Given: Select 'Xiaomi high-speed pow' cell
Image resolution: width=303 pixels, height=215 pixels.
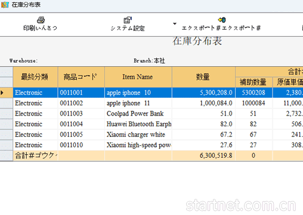Looking at the screenshot, I should 138,145.
